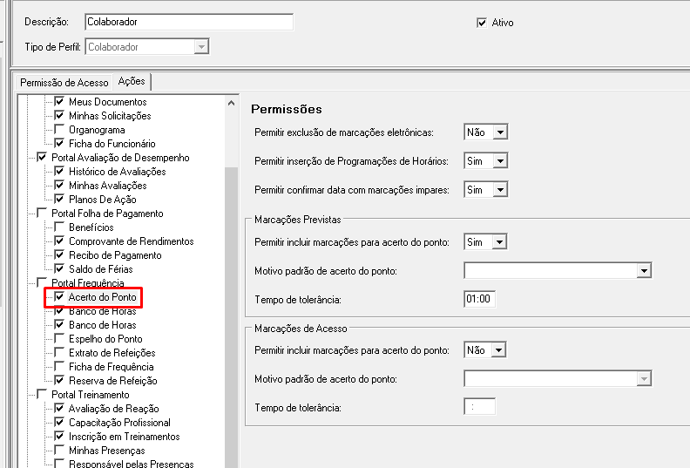Enable the Espelho do Ponto checkbox
Image resolution: width=690 pixels, height=468 pixels.
tap(60, 339)
